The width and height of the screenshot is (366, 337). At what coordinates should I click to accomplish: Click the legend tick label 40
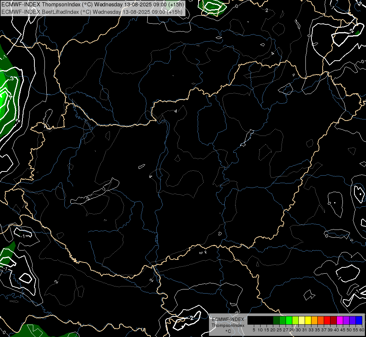pos(336,330)
